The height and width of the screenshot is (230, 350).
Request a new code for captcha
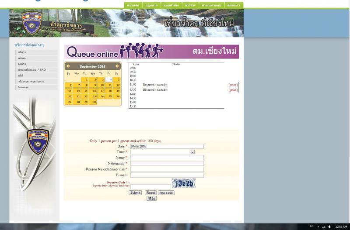[x=166, y=192]
